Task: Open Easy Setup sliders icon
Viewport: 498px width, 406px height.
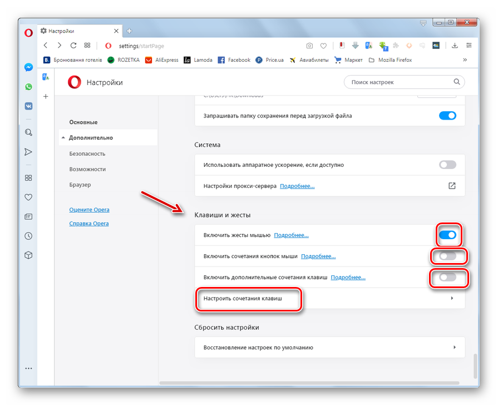Action: 469,46
